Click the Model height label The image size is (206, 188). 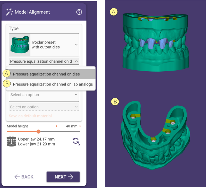tap(17, 126)
